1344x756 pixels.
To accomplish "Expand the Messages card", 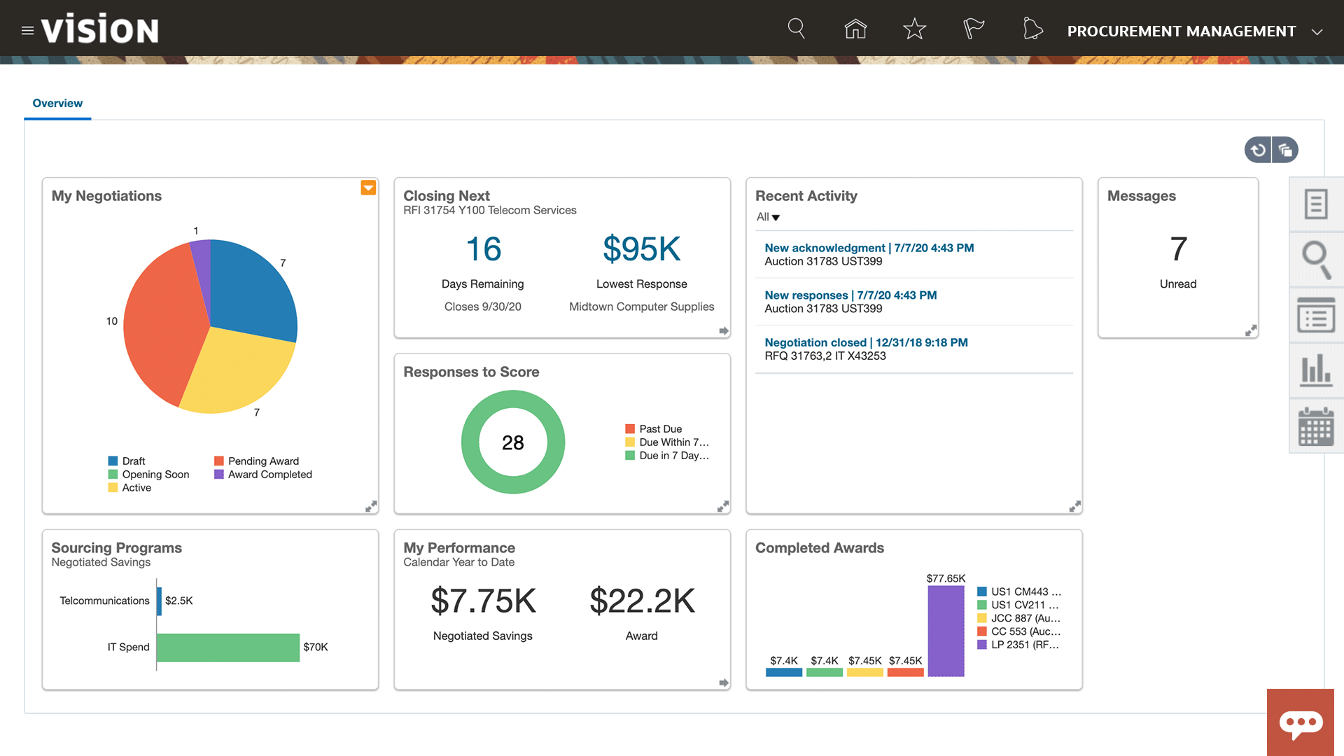I will [1251, 330].
